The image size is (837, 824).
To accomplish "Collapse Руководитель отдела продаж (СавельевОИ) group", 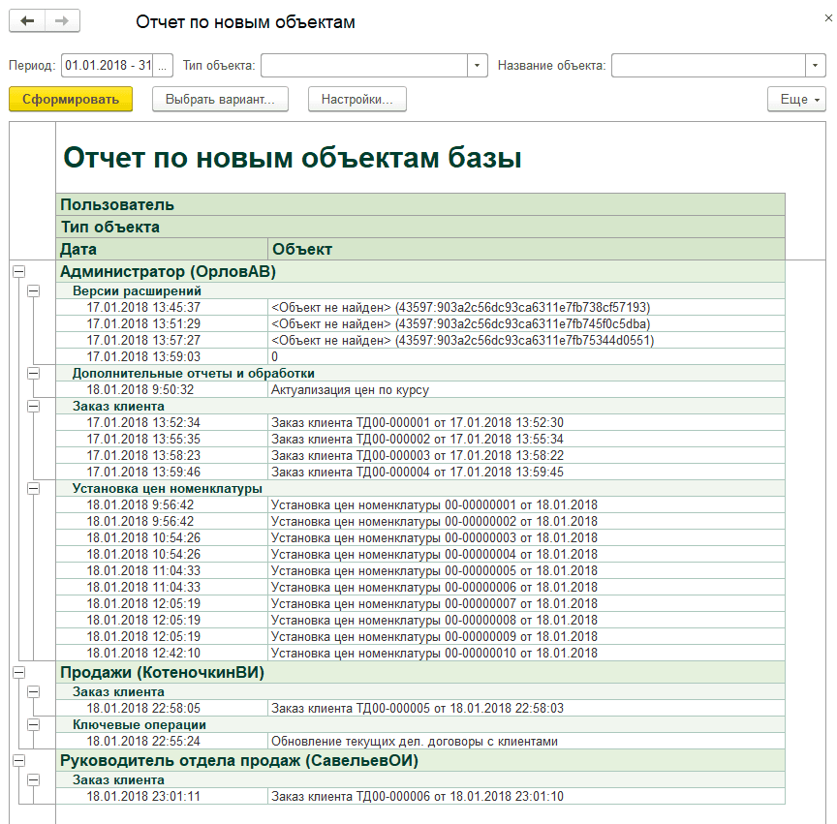I will click(x=18, y=760).
